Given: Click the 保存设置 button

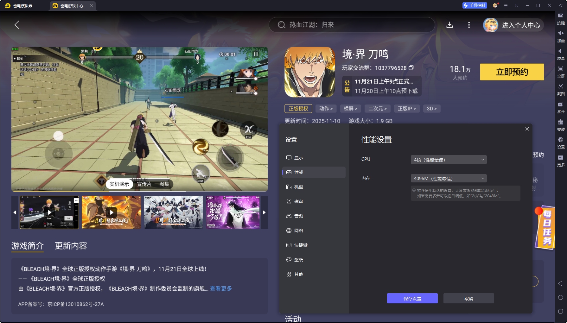Looking at the screenshot, I should (x=412, y=298).
